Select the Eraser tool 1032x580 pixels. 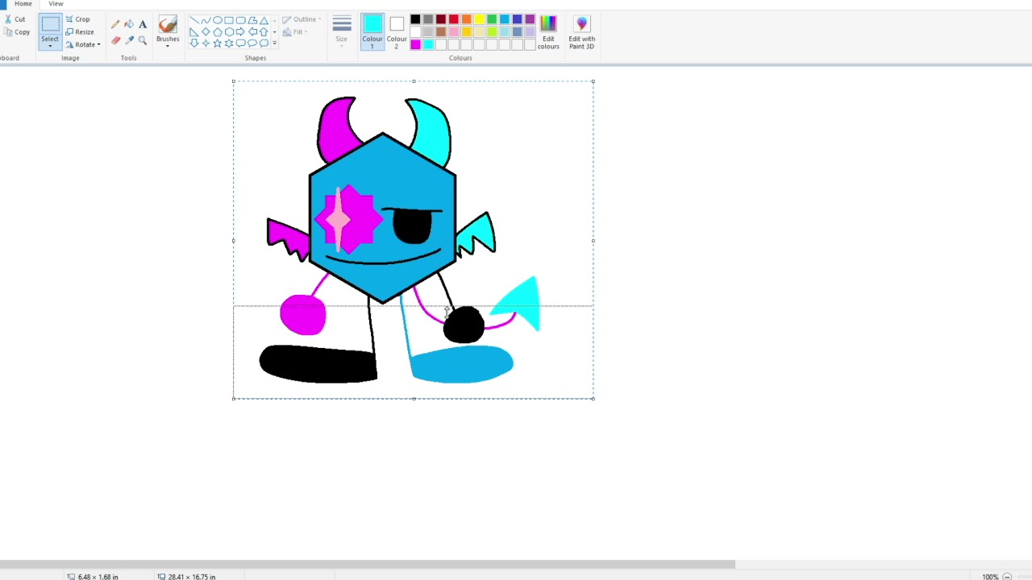click(115, 39)
